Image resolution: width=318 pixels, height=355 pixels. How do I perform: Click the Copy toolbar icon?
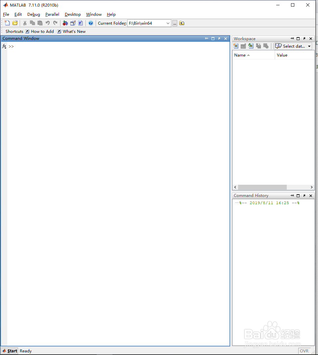click(x=32, y=23)
